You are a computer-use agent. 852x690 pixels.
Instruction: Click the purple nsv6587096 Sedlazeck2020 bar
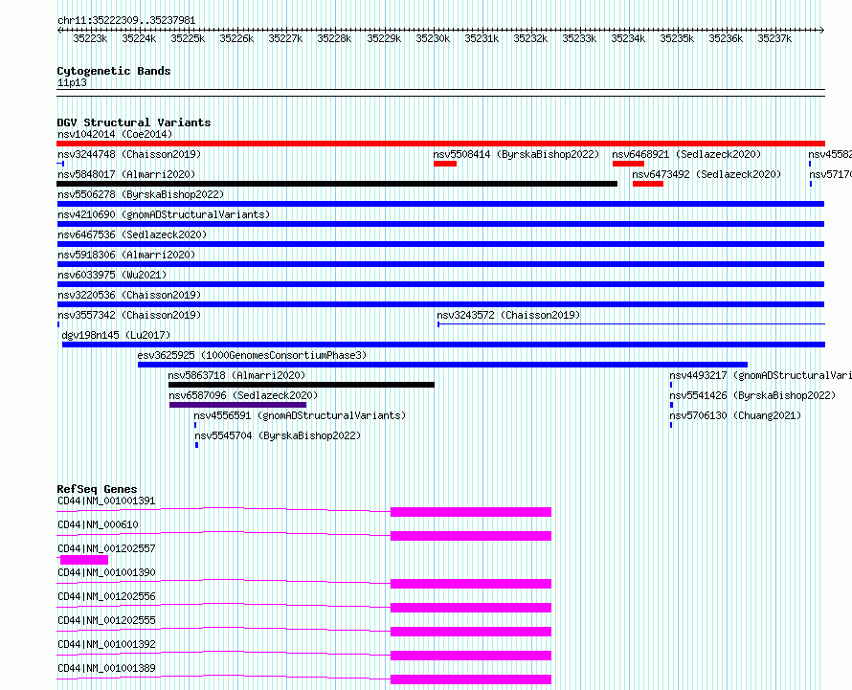[x=238, y=405]
